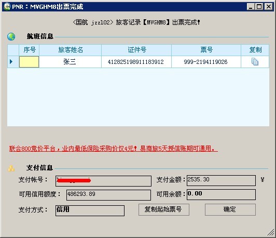Click the 可用余额 field showing 0.00
276x238 pixels.
(221, 195)
